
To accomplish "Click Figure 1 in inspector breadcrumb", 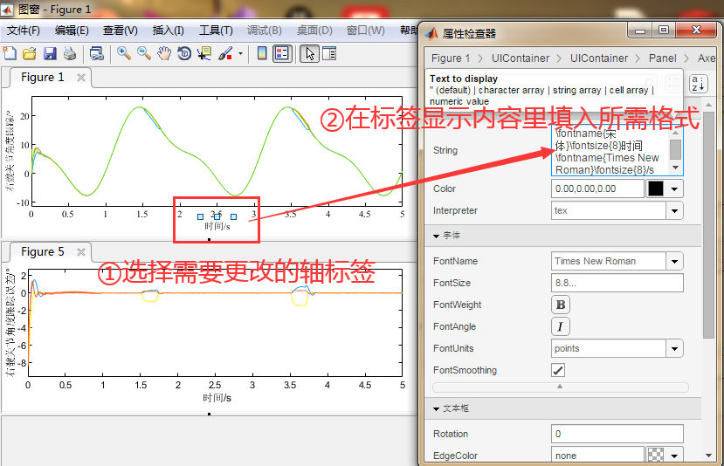I will [450, 58].
